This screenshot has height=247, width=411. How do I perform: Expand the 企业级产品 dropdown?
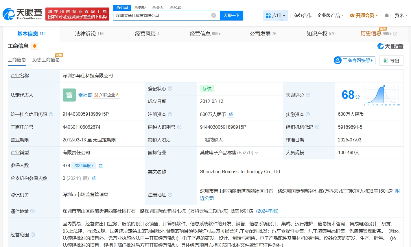(x=330, y=16)
